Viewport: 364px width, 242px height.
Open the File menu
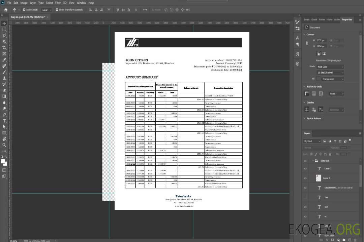point(9,3)
